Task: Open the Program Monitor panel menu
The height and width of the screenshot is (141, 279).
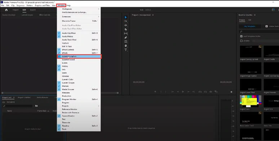Action: 153,15
